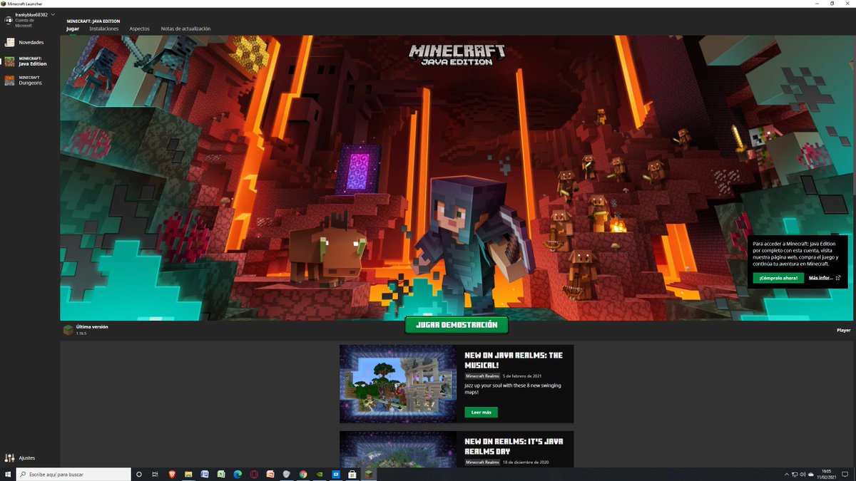Switch to the Jugar tab
The height and width of the screenshot is (481, 856).
click(x=73, y=29)
